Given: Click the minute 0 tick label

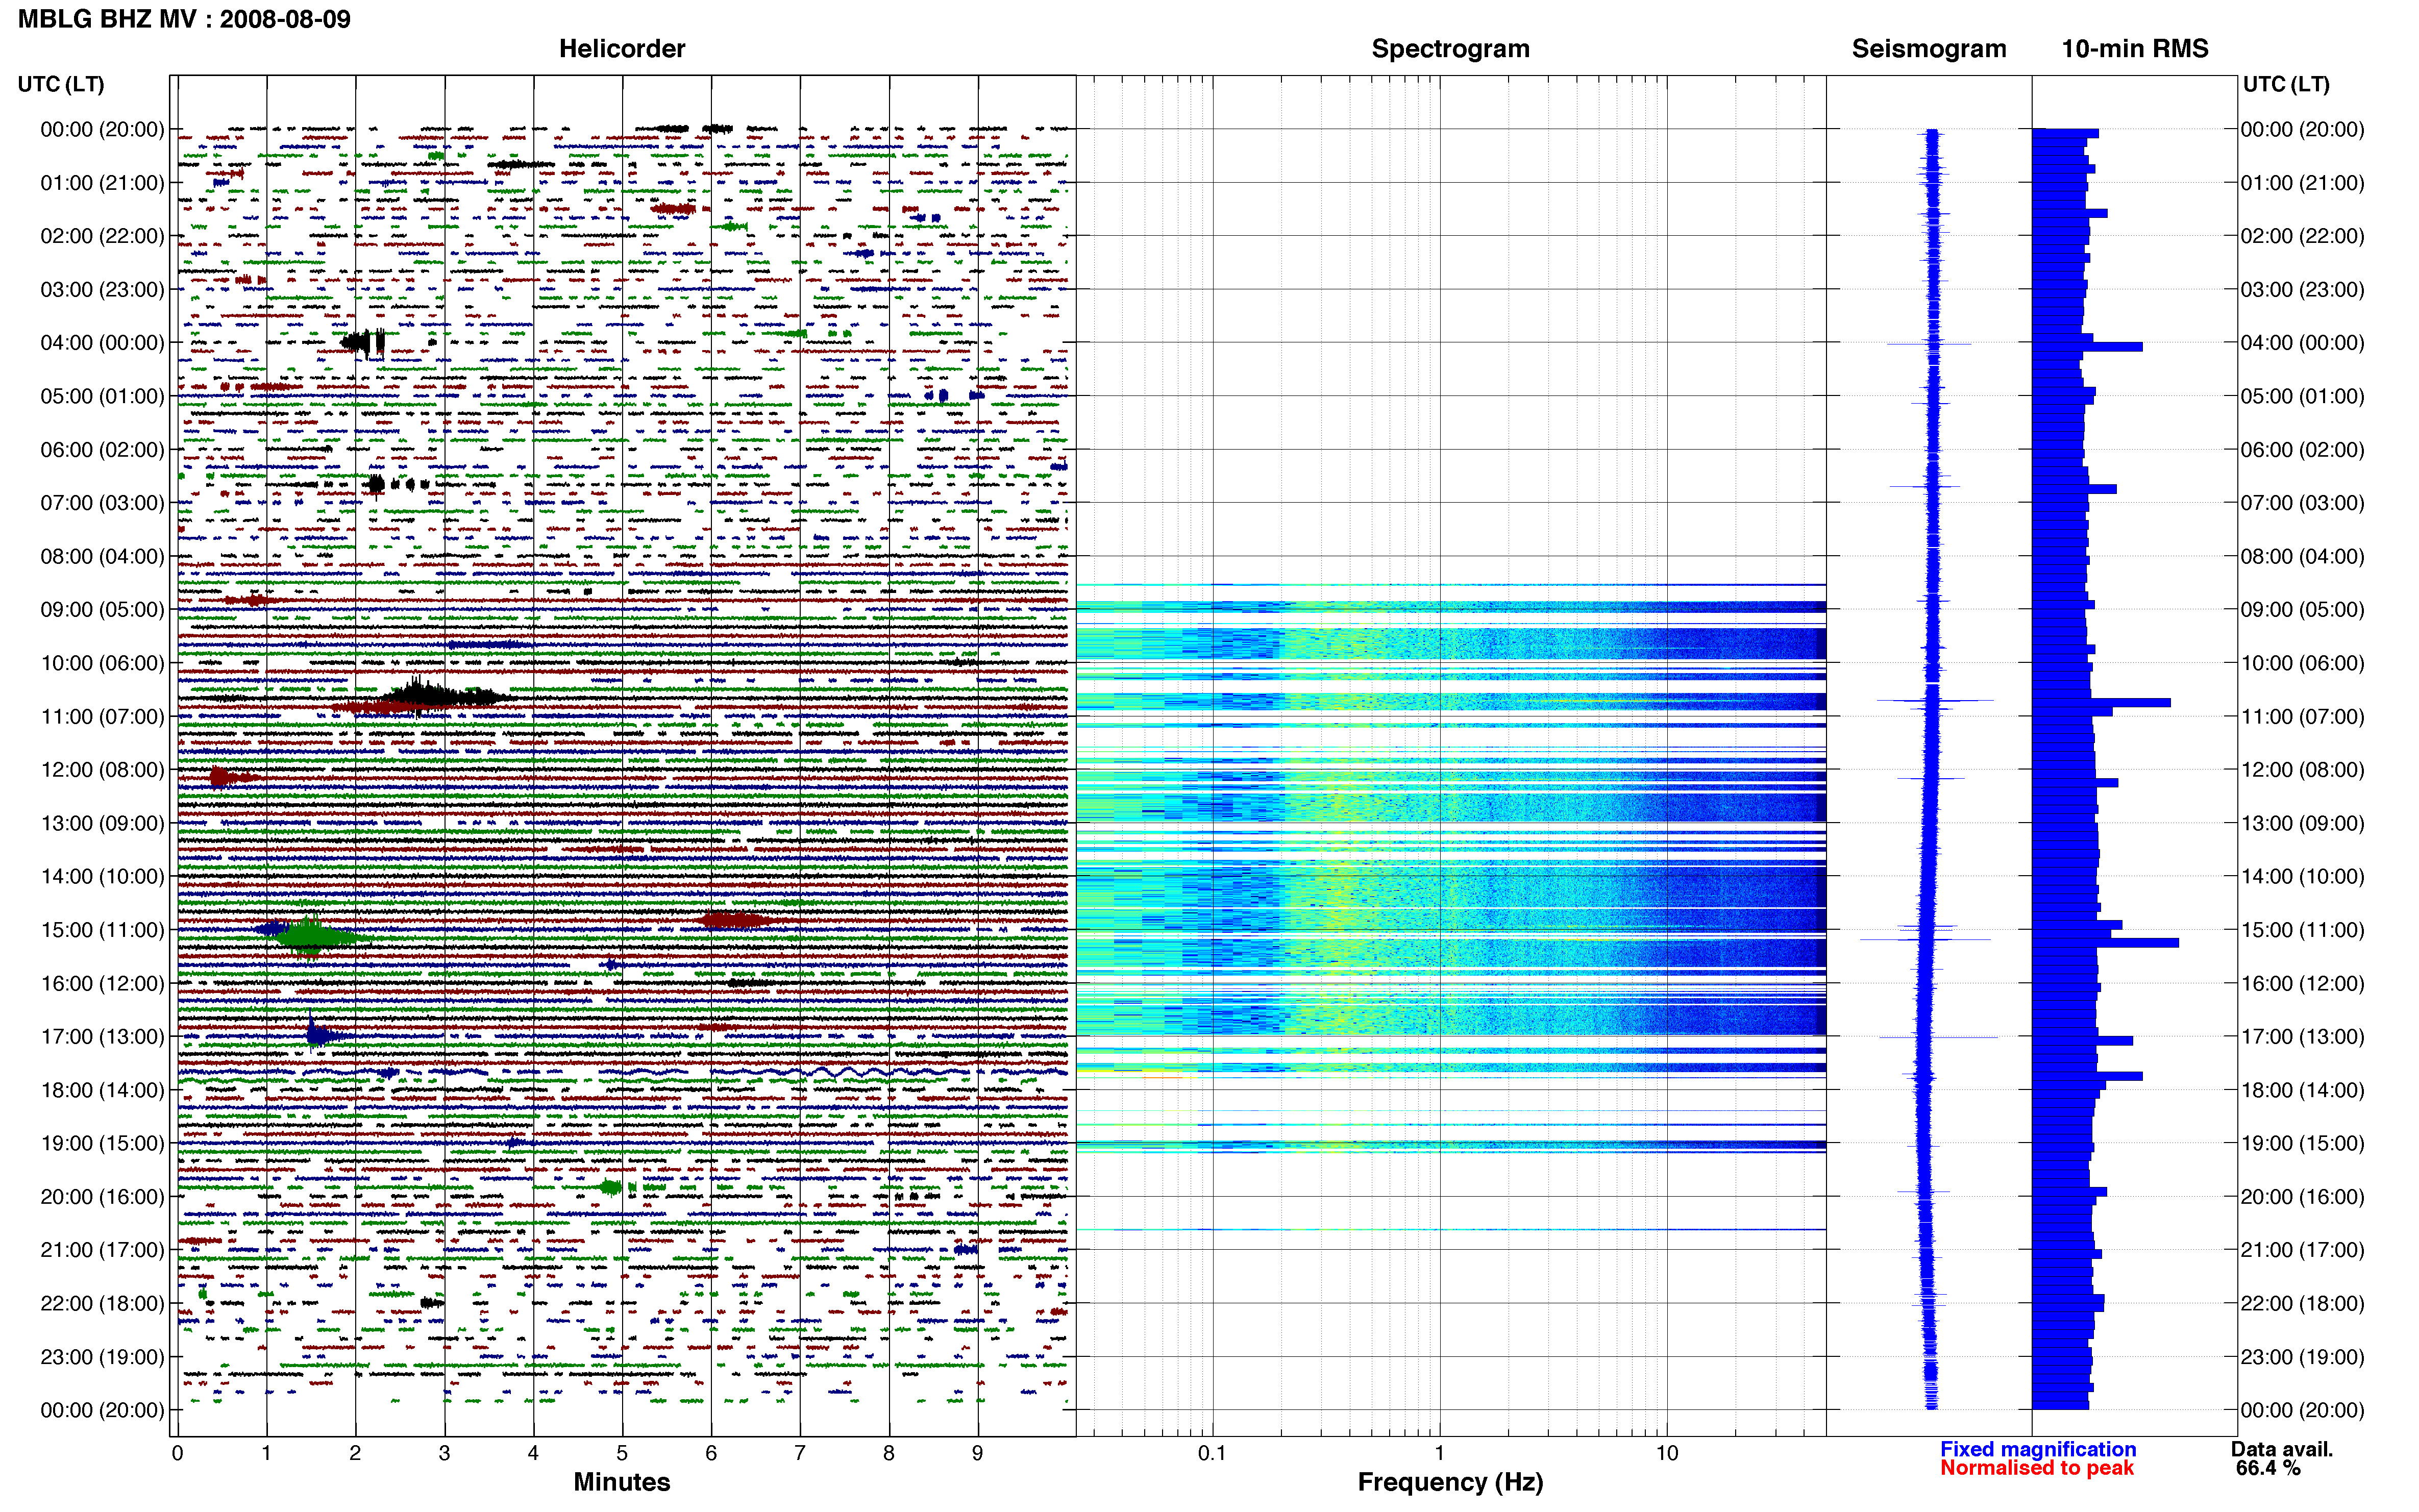Looking at the screenshot, I should 177,1453.
